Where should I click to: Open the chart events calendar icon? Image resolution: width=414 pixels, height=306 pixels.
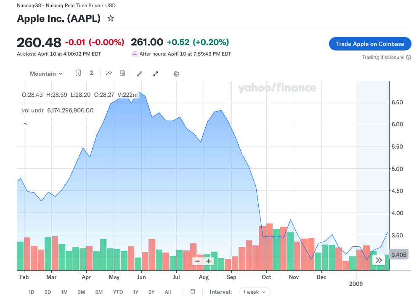coord(122,73)
